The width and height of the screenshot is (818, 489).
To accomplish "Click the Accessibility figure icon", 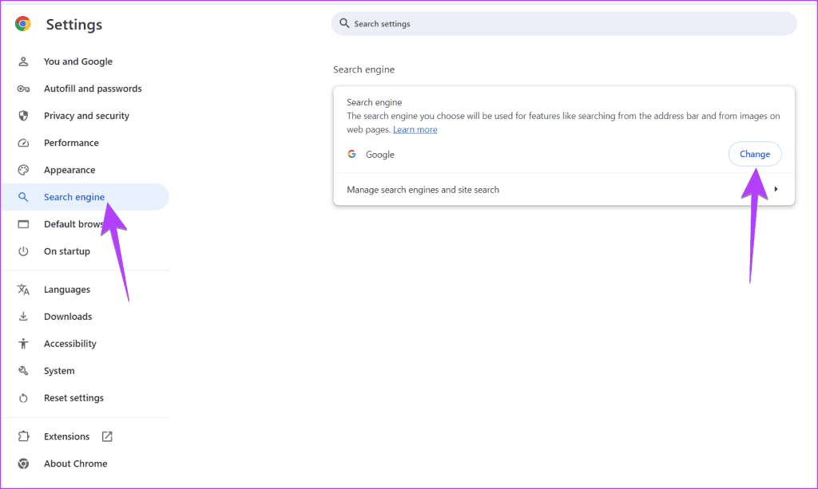I will coord(23,343).
